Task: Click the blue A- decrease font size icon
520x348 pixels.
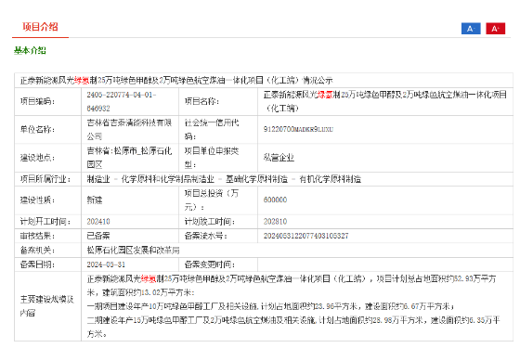Action: pos(471,29)
